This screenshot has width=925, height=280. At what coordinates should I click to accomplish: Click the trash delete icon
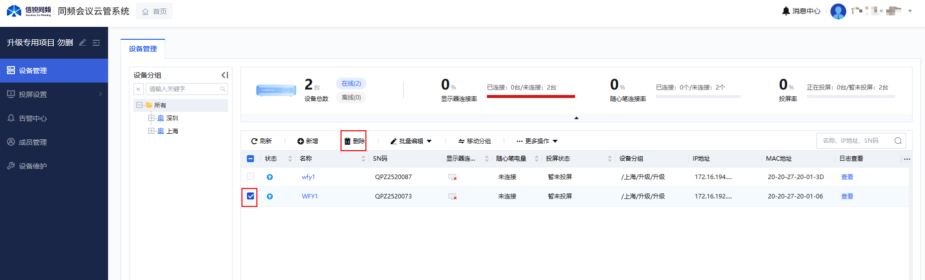pyautogui.click(x=347, y=141)
